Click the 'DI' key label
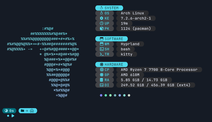Viewport: 212px width, 122px height. (x=107, y=85)
